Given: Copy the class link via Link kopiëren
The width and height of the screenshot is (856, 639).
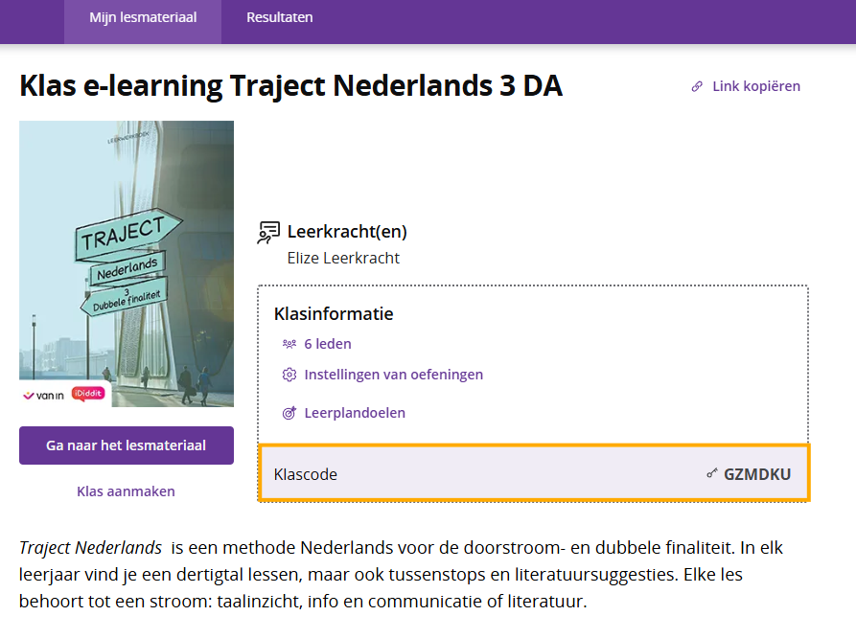Looking at the screenshot, I should click(756, 86).
